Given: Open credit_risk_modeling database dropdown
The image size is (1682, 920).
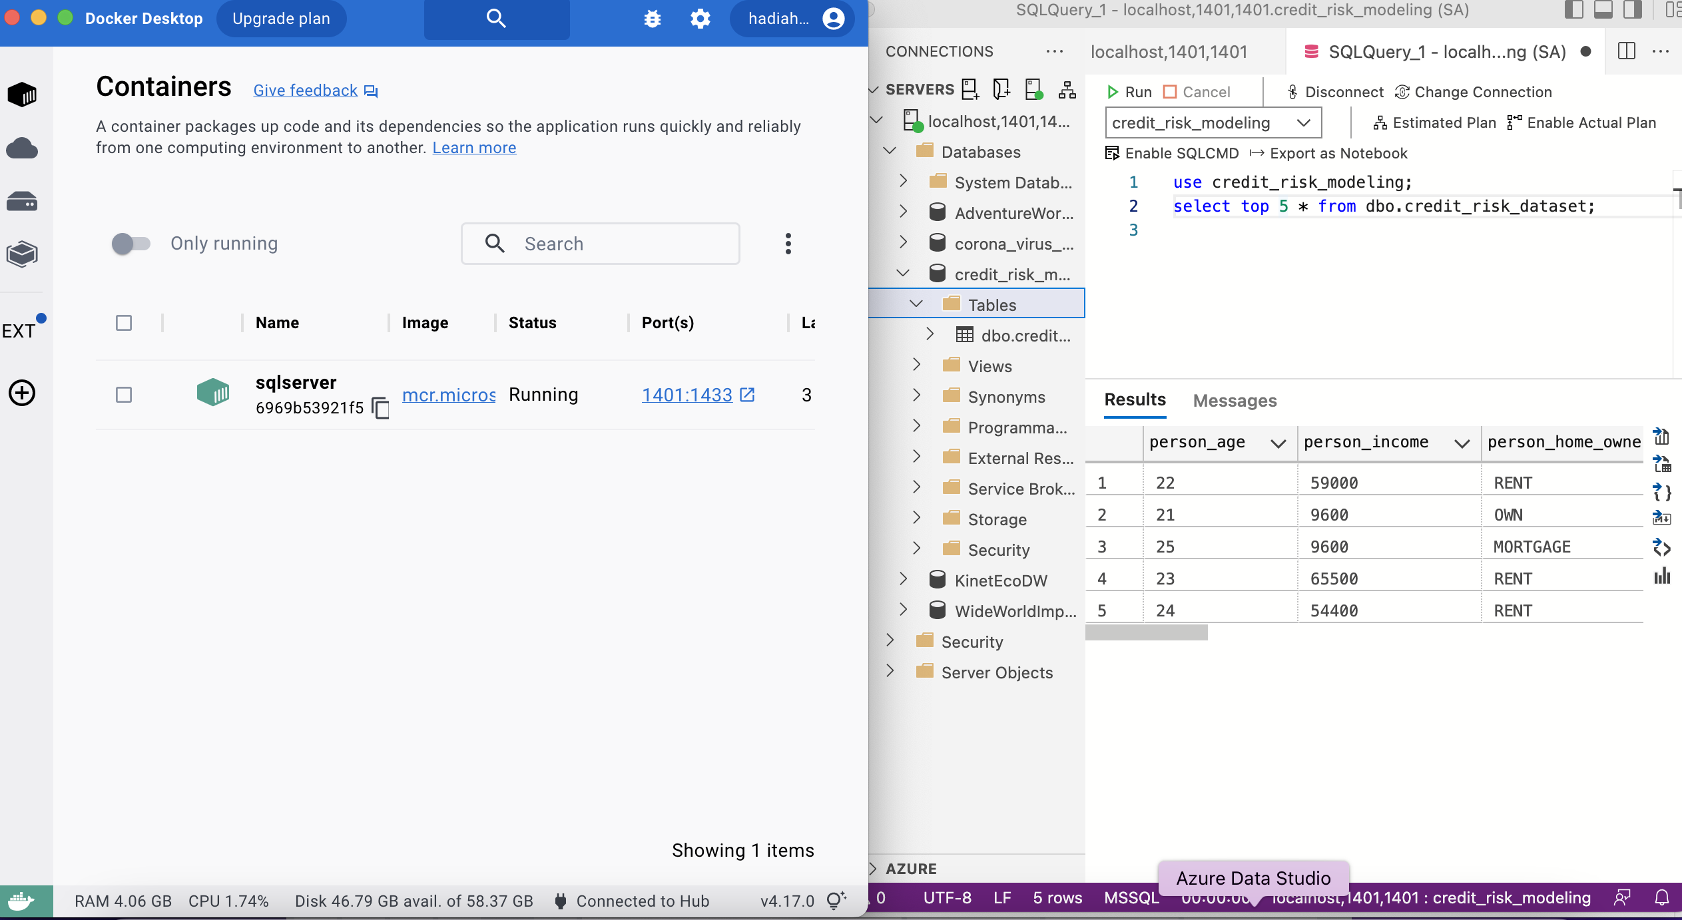Looking at the screenshot, I should [x=1213, y=122].
